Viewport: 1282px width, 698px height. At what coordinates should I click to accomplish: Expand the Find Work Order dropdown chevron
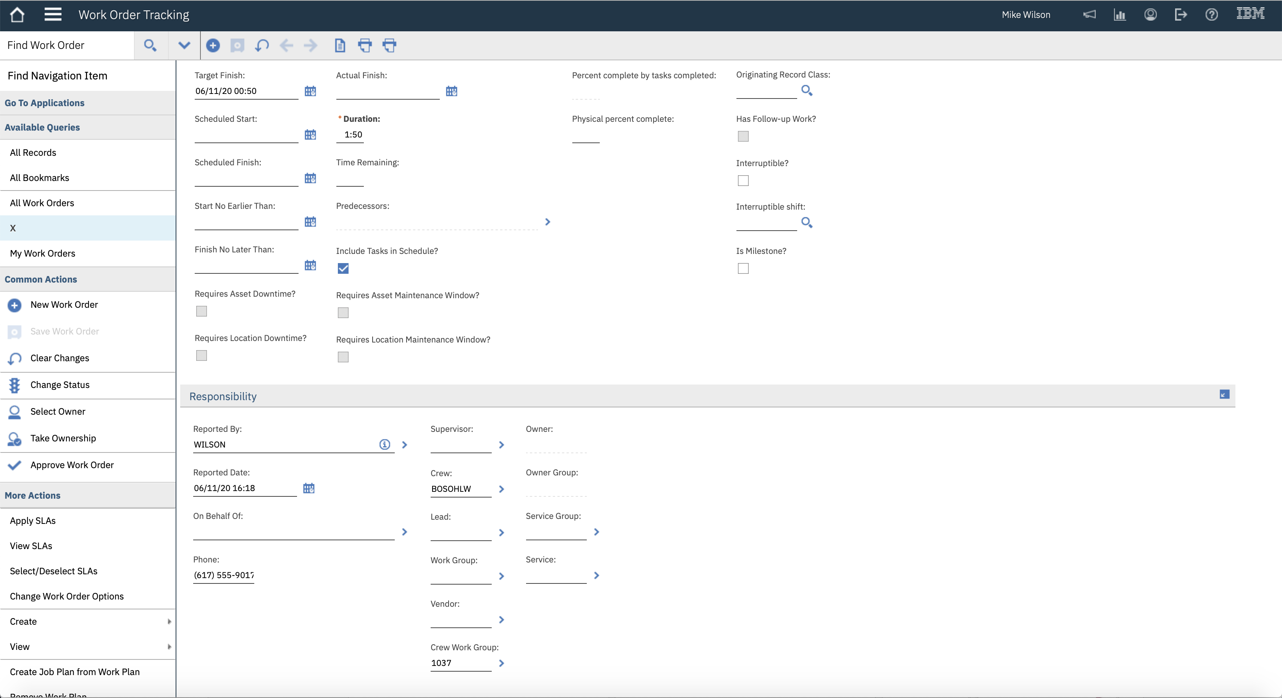tap(184, 45)
